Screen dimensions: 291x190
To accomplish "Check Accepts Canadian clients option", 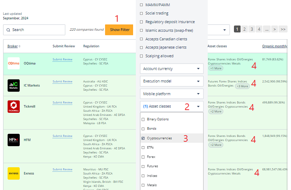I will pos(141,39).
